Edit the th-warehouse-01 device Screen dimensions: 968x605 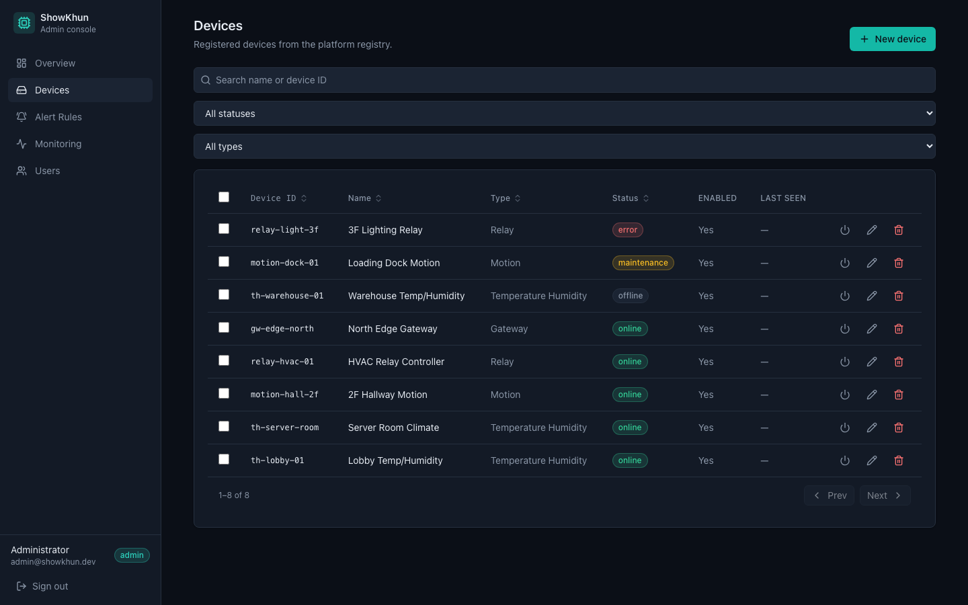[x=872, y=296]
